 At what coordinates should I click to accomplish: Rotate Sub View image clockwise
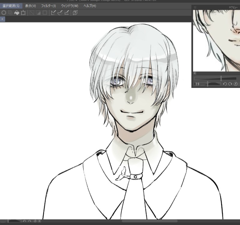coord(230,84)
